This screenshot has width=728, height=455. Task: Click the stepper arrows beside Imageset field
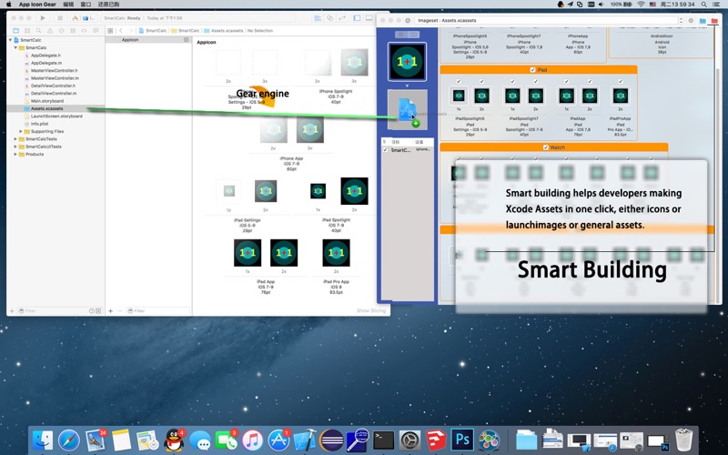(681, 20)
